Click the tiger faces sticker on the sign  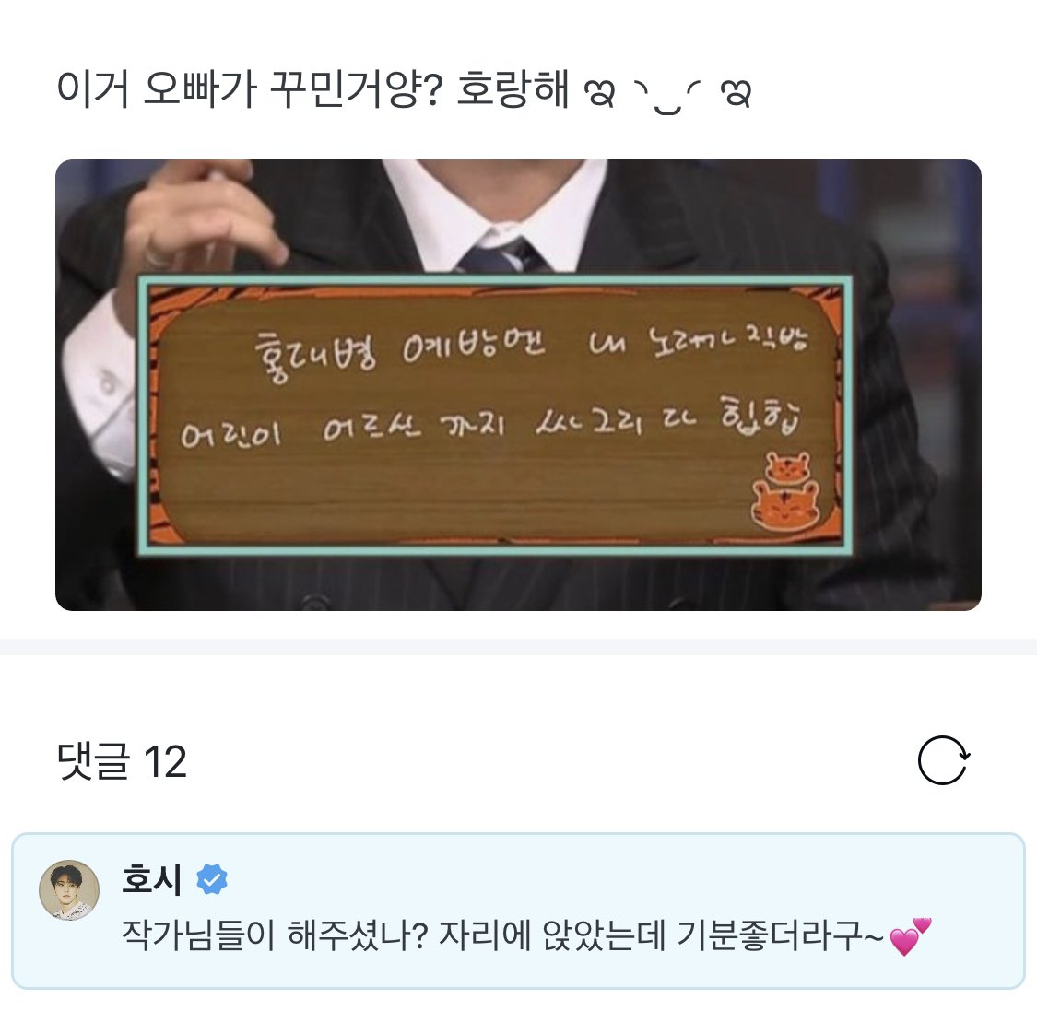pyautogui.click(x=785, y=492)
